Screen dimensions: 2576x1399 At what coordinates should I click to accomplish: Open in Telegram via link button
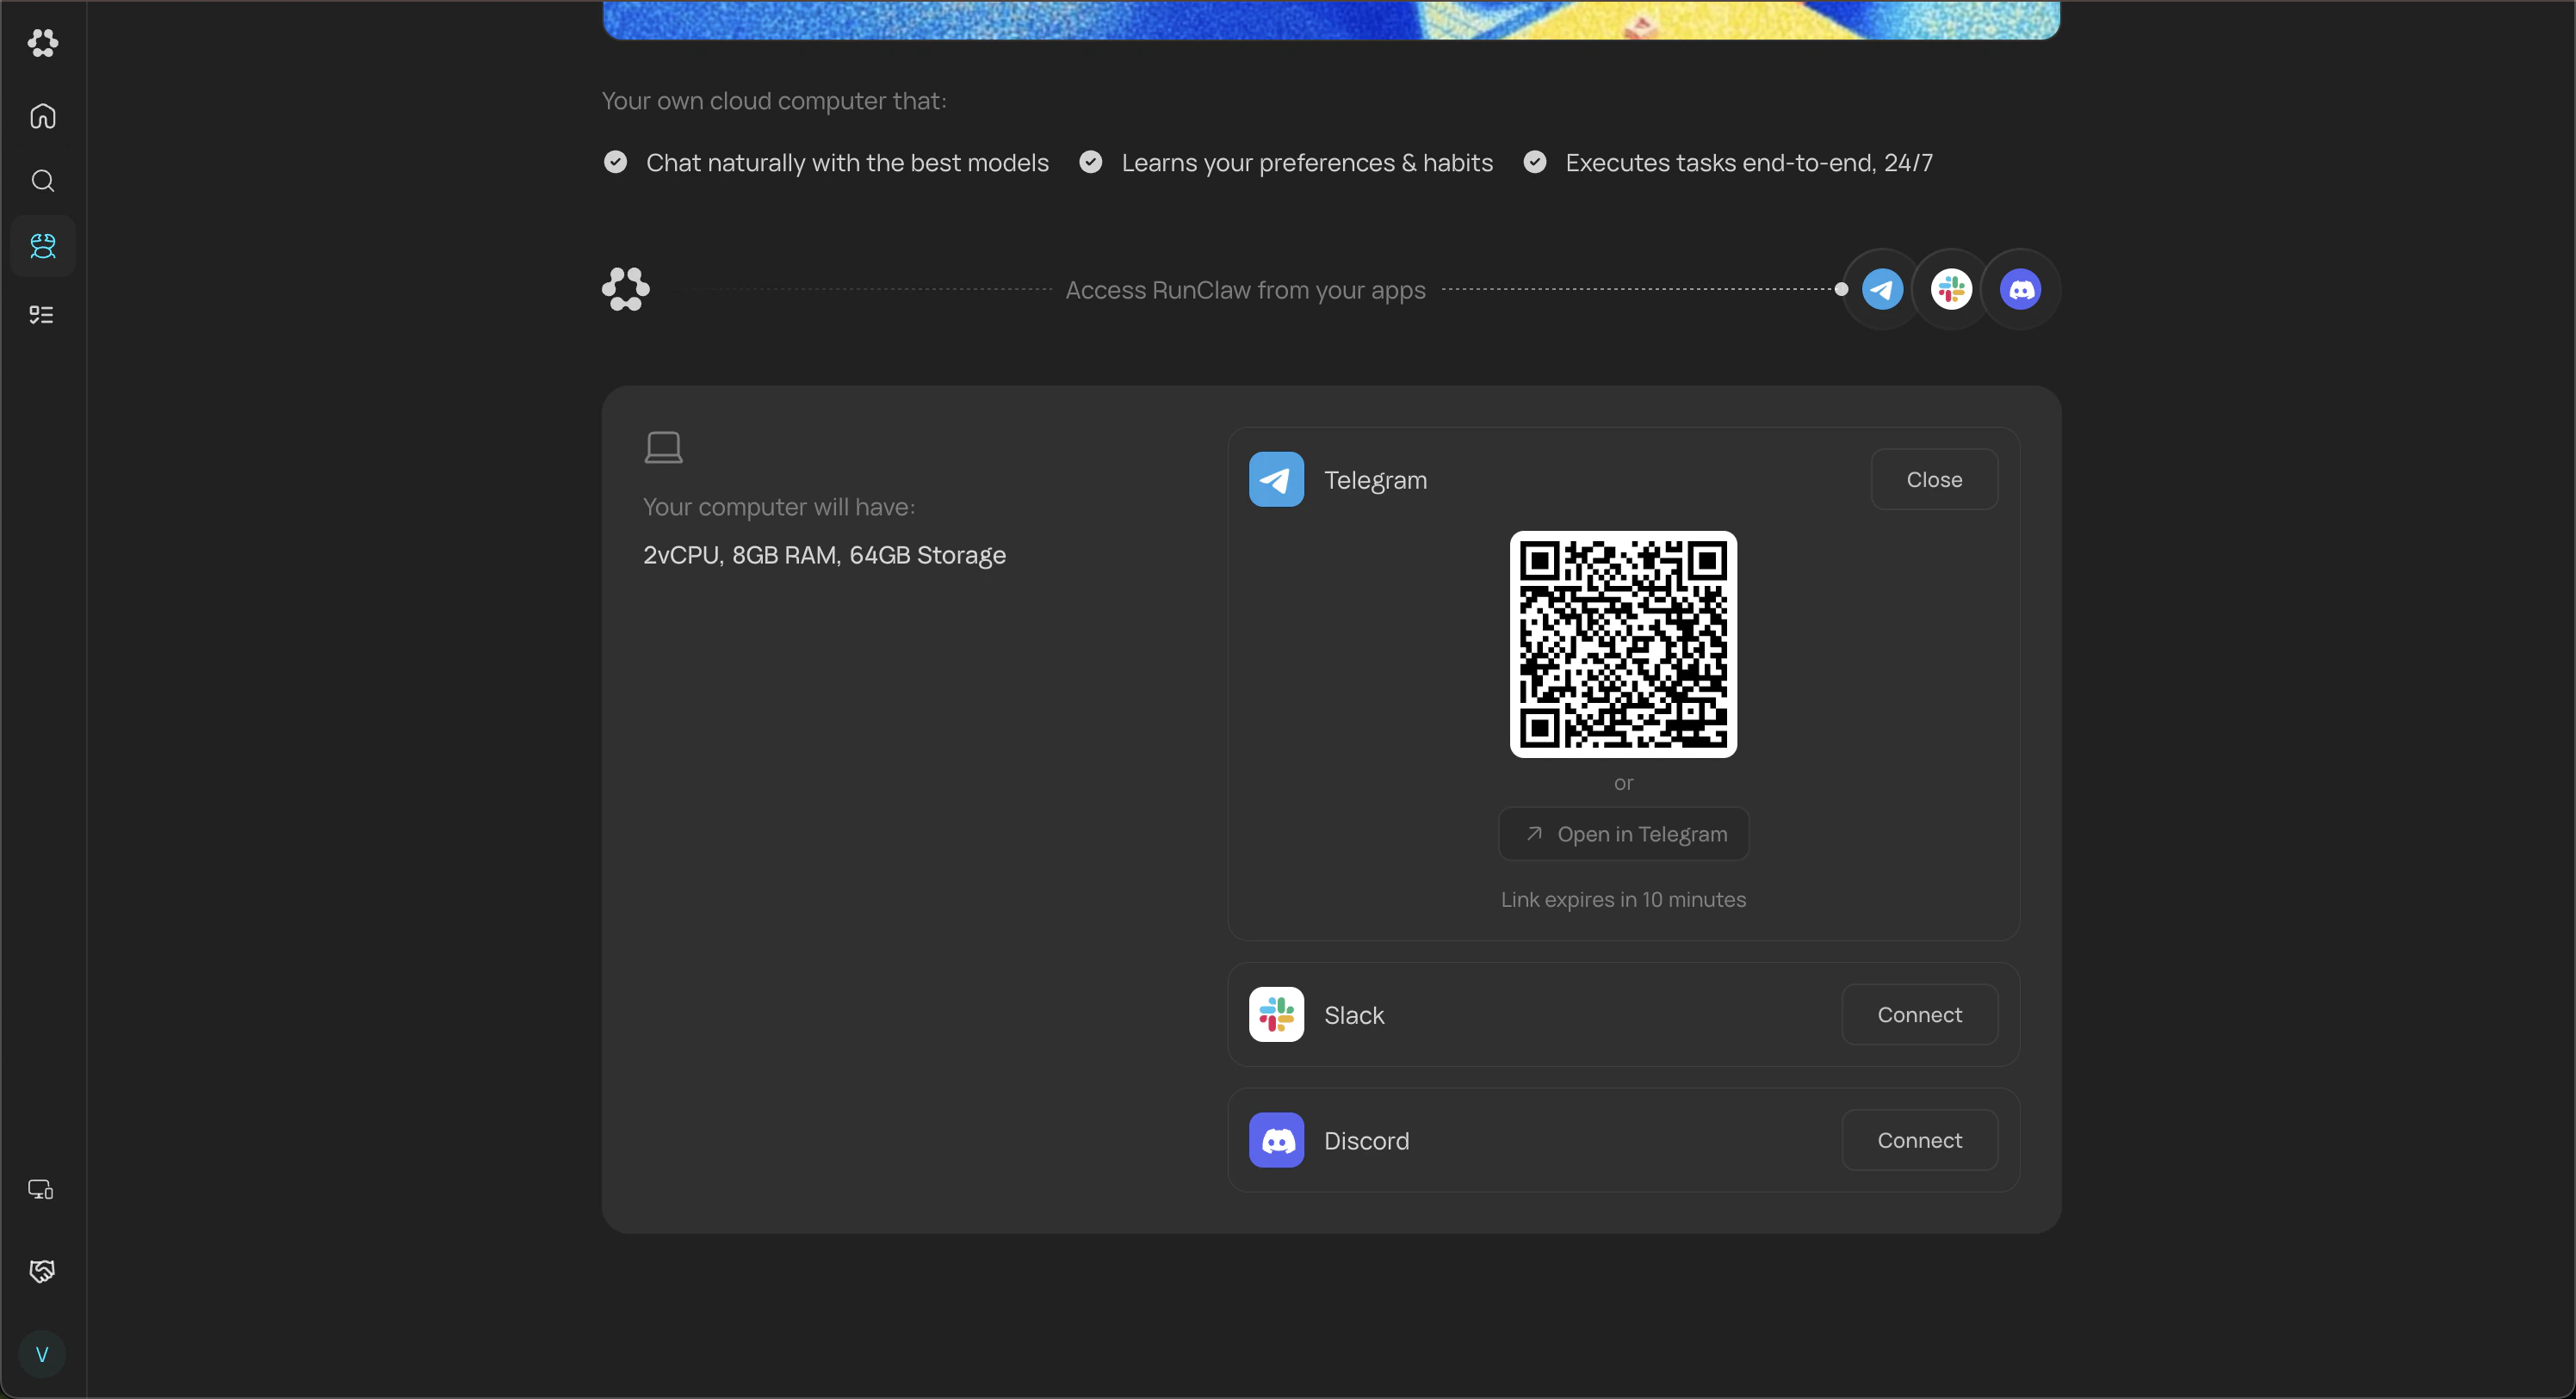click(1624, 834)
